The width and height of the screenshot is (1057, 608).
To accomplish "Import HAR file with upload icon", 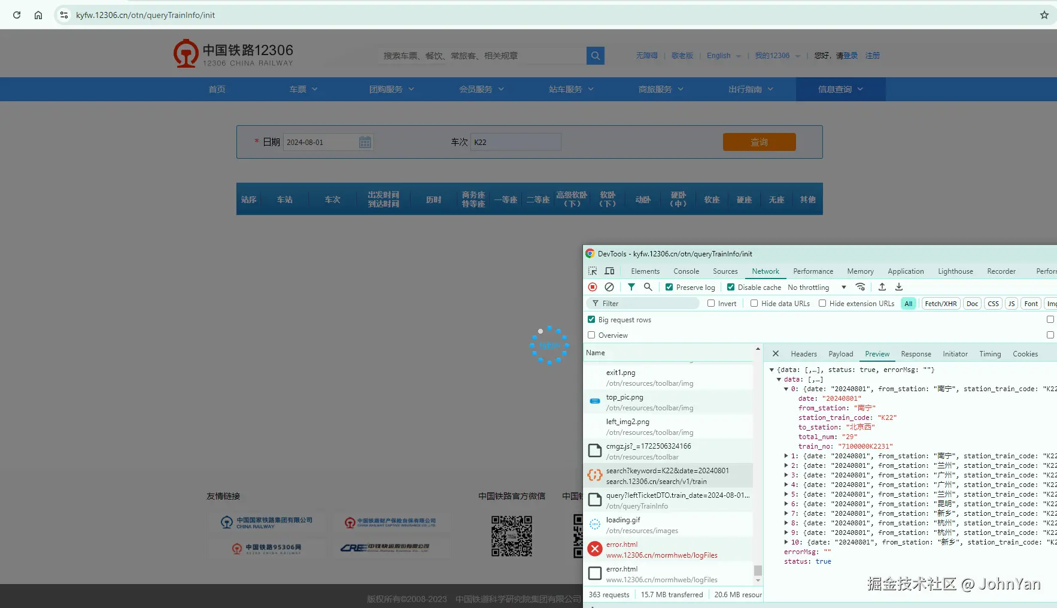I will point(882,287).
